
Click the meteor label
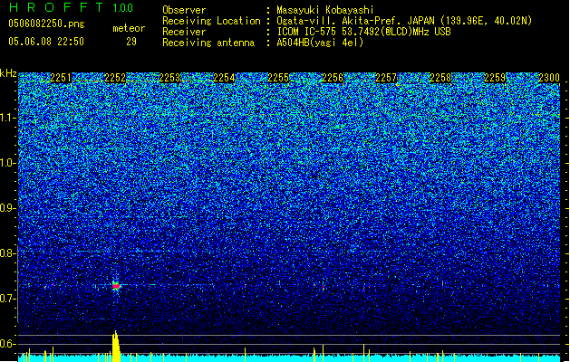pyautogui.click(x=129, y=28)
